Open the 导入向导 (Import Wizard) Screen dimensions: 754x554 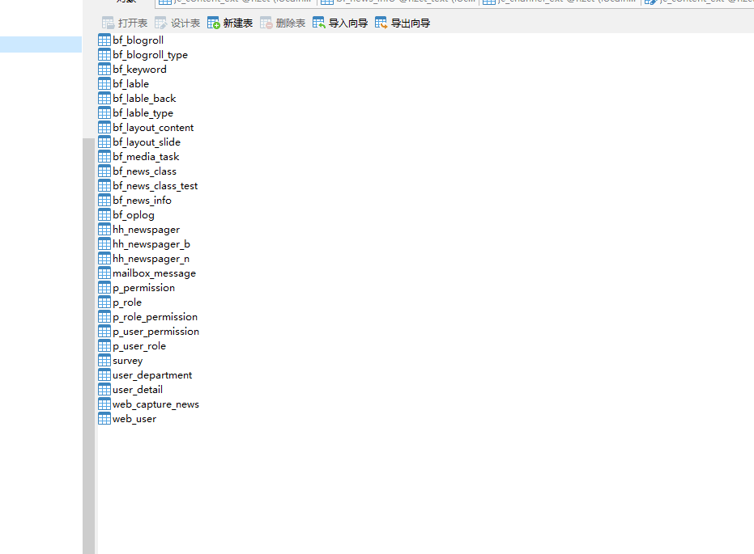(x=340, y=23)
